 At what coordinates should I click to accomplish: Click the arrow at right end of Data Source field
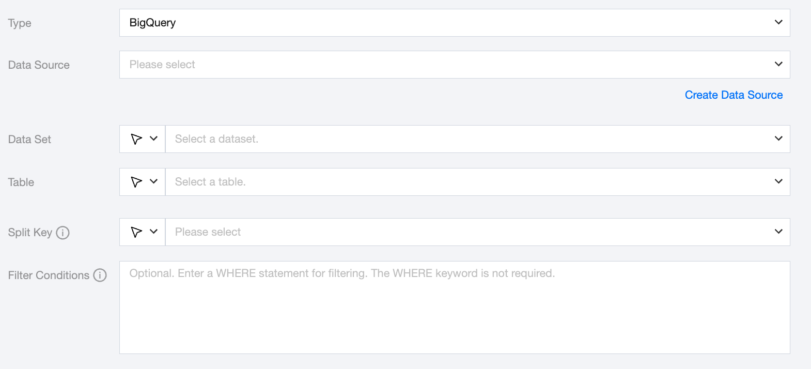coord(778,64)
